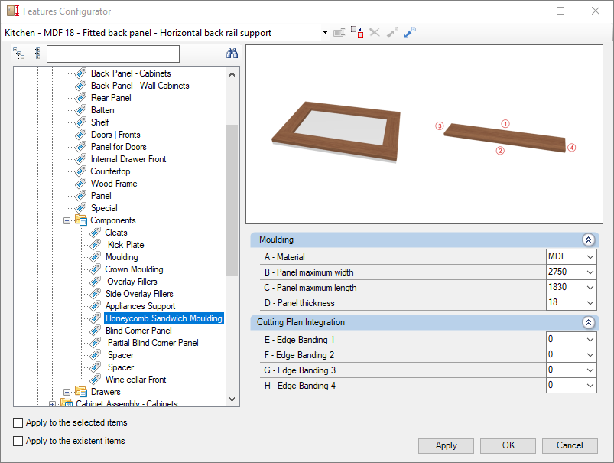The height and width of the screenshot is (463, 614).
Task: Click the tag icon beside Kick Plate
Action: point(95,245)
